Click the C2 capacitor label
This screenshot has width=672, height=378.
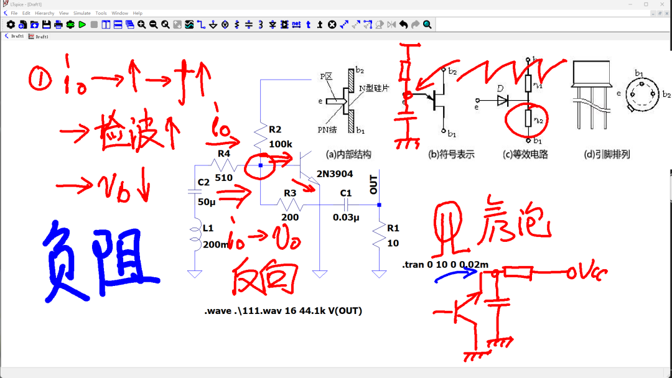pyautogui.click(x=203, y=182)
